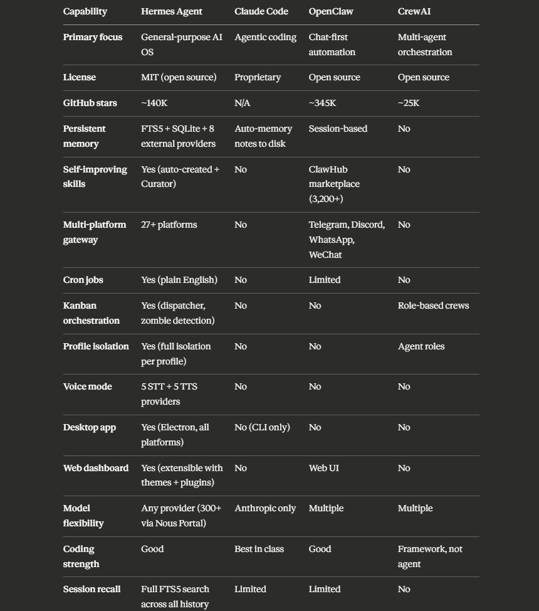Select the Voice mode row label
Screen dimensions: 539x611
point(88,386)
